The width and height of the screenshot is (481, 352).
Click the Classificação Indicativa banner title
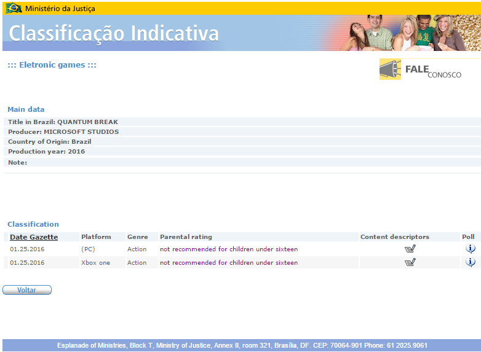(x=114, y=33)
